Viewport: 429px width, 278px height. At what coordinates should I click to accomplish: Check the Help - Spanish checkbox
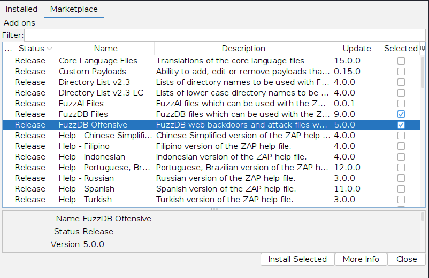click(401, 189)
